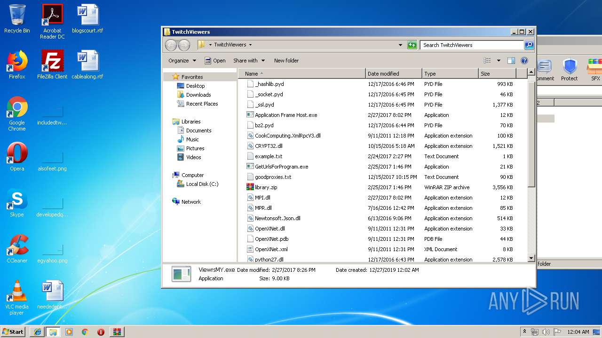Launch the Opera desktop shortcut
This screenshot has height=338, width=602.
point(17,156)
